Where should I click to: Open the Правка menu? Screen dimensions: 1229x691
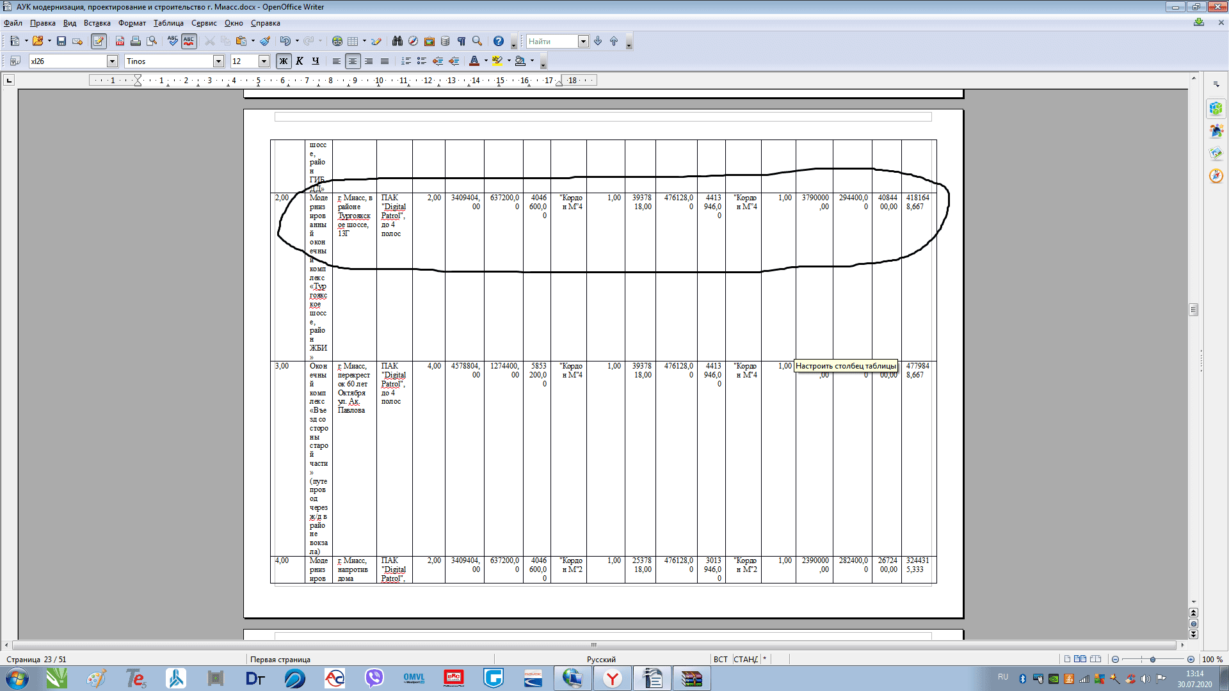42,23
